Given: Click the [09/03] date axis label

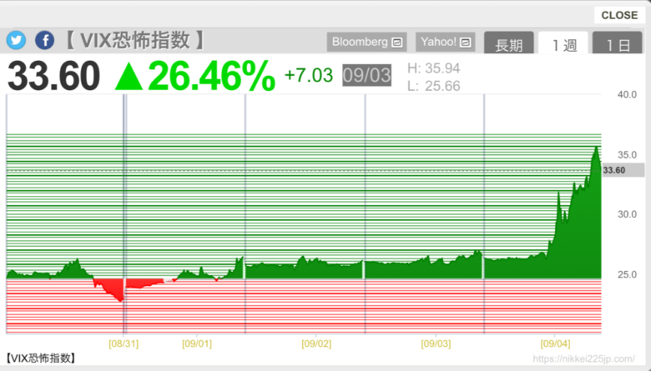Looking at the screenshot, I should tap(436, 343).
